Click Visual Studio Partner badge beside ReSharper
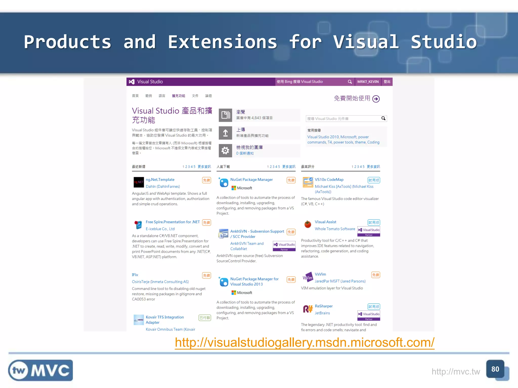Viewport: 518px width, 388px height. point(369,316)
